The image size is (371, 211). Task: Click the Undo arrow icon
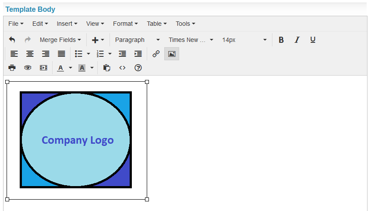coord(12,40)
